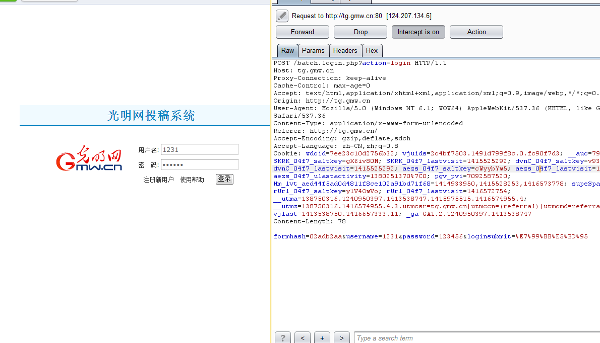
Task: Switch to the Params tab
Action: click(313, 50)
